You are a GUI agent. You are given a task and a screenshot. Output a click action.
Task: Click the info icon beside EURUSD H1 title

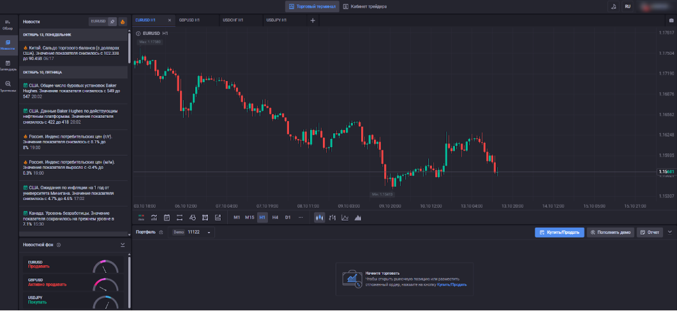138,33
